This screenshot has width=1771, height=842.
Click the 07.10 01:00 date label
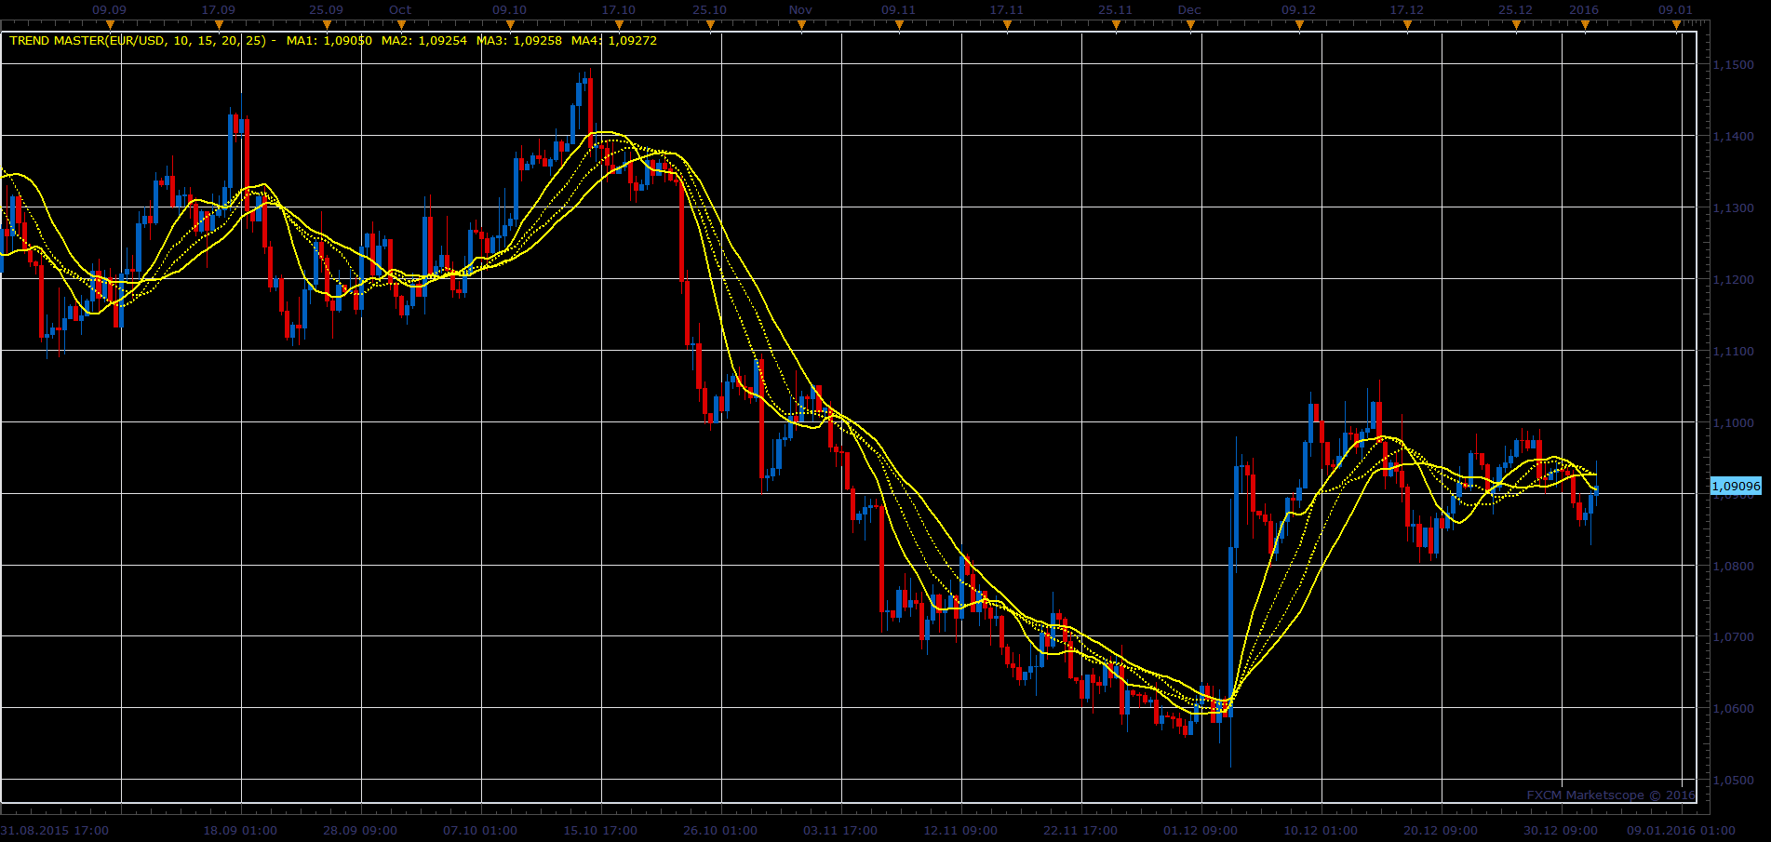click(x=480, y=831)
